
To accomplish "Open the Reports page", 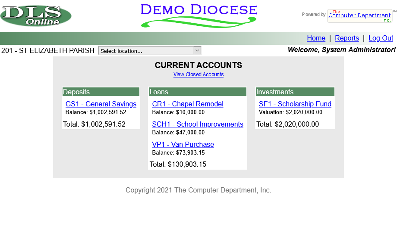I will (347, 38).
